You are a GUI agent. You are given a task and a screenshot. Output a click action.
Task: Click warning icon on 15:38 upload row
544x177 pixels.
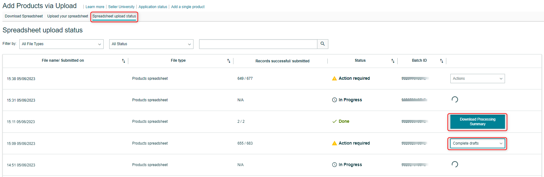334,79
